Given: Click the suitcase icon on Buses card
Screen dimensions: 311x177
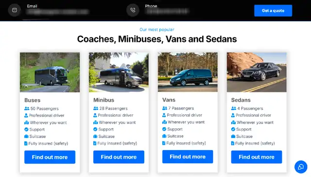Looking at the screenshot, I should click(26, 136).
